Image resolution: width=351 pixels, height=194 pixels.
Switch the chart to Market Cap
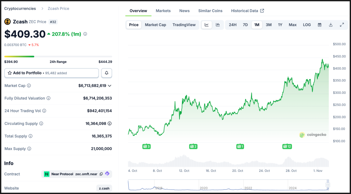pyautogui.click(x=156, y=25)
